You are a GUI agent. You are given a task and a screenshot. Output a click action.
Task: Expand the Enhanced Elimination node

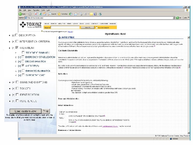click(20, 71)
